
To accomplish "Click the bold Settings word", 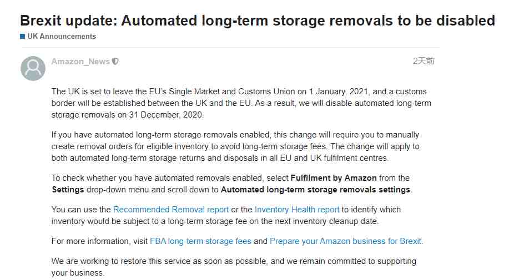I will point(68,190).
